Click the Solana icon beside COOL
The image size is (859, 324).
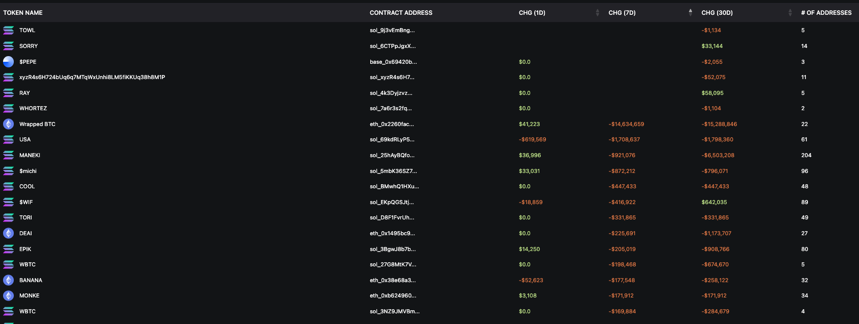point(9,186)
